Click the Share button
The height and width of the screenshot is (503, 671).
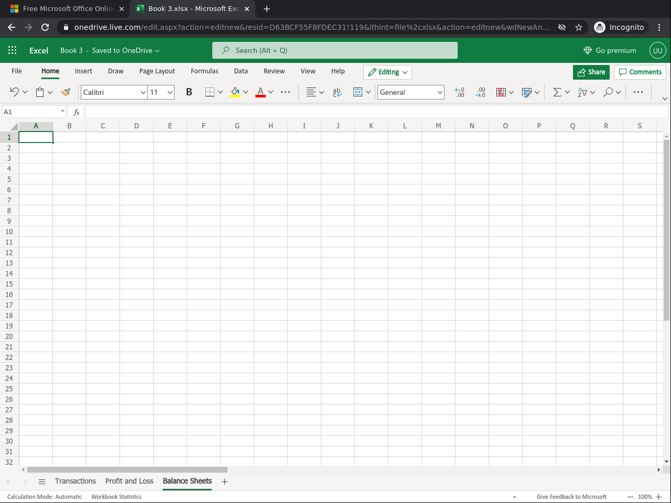pyautogui.click(x=591, y=72)
